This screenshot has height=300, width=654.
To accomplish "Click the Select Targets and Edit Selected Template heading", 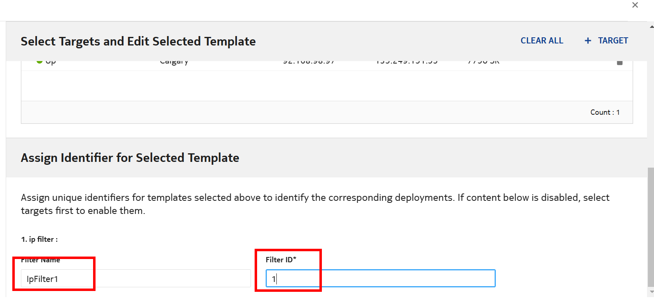I will tap(138, 41).
